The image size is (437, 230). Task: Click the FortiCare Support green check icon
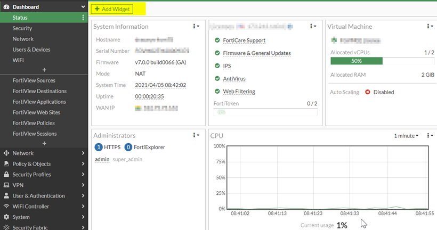point(217,40)
